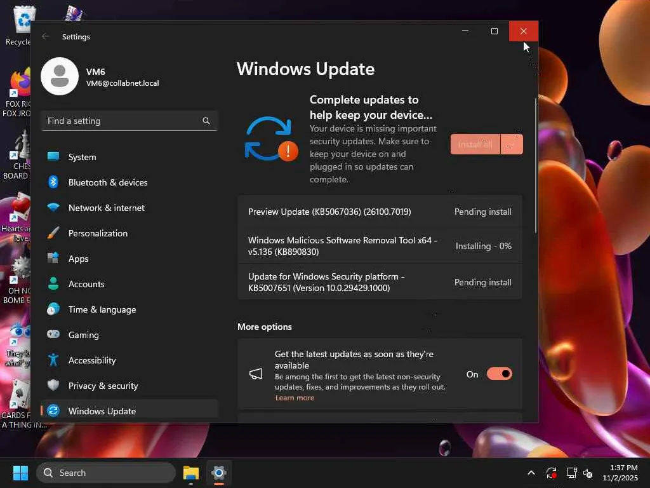Click the Bluetooth & devices icon
Image resolution: width=650 pixels, height=488 pixels.
(x=53, y=182)
